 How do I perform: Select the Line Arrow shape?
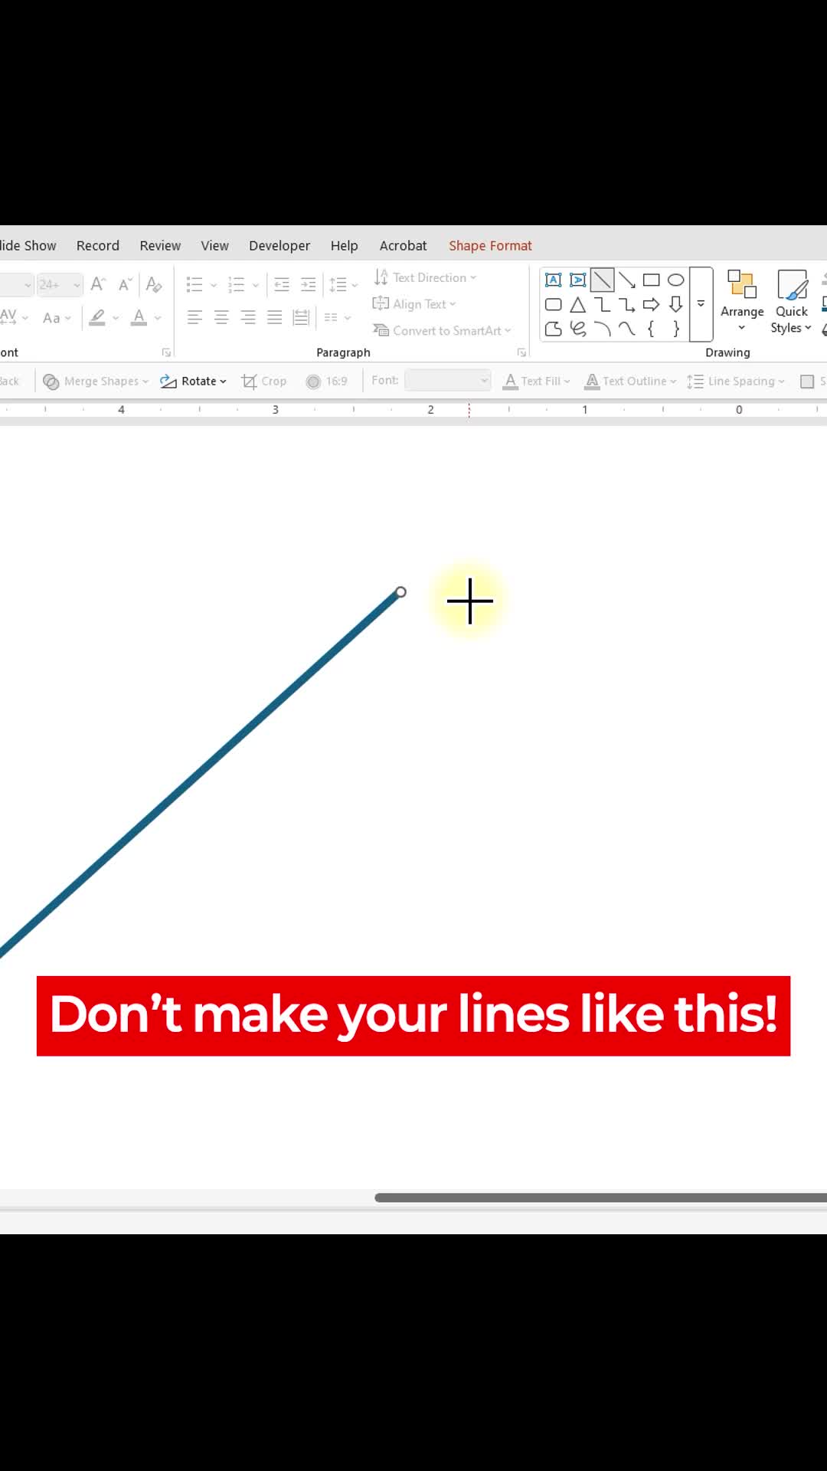click(627, 280)
